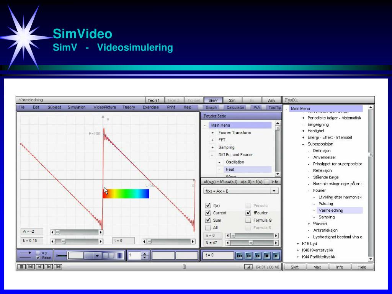Enable the All checkbox
The height and width of the screenshot is (294, 392).
[x=208, y=227]
